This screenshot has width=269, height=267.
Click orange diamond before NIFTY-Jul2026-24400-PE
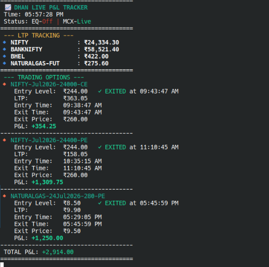pos(5,140)
